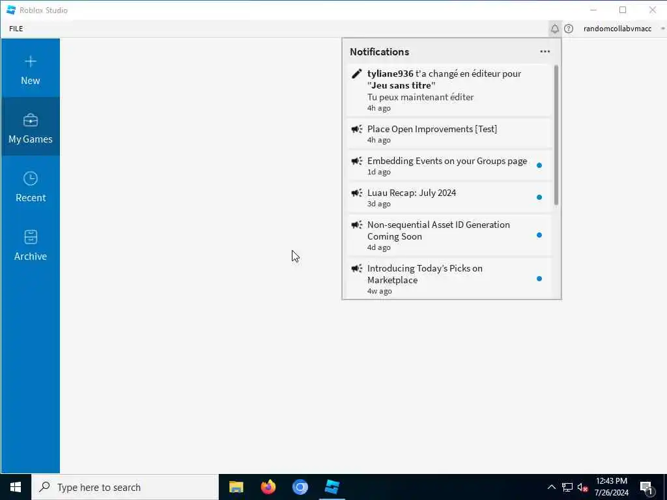
Task: Open the Recent files section
Action: pos(30,186)
